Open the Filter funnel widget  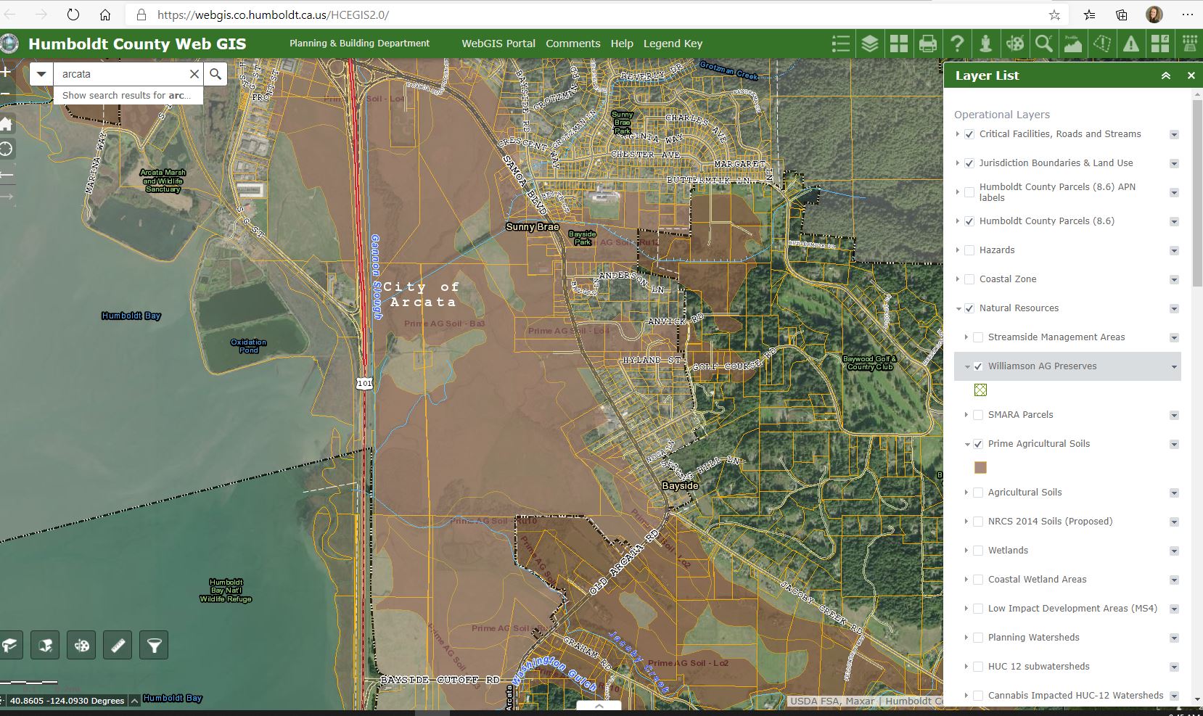[x=154, y=645]
